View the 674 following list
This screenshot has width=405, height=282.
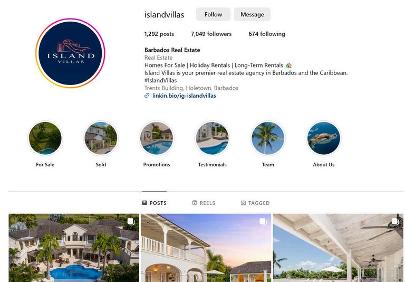[267, 34]
